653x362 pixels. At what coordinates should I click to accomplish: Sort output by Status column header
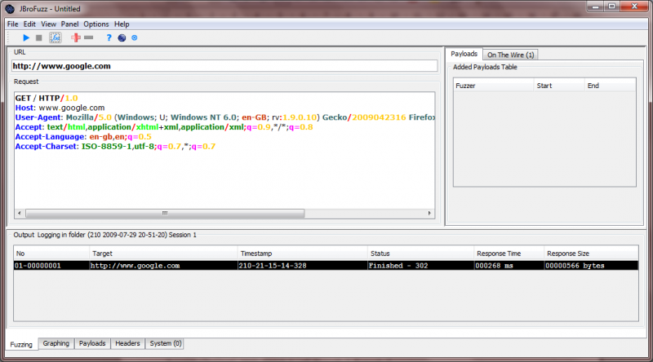coord(420,254)
